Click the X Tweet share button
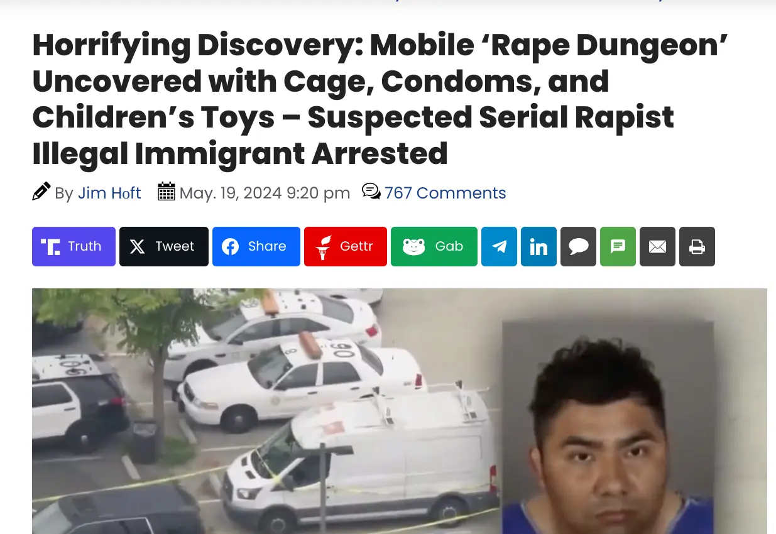Screen dimensions: 776x534 (x=164, y=246)
